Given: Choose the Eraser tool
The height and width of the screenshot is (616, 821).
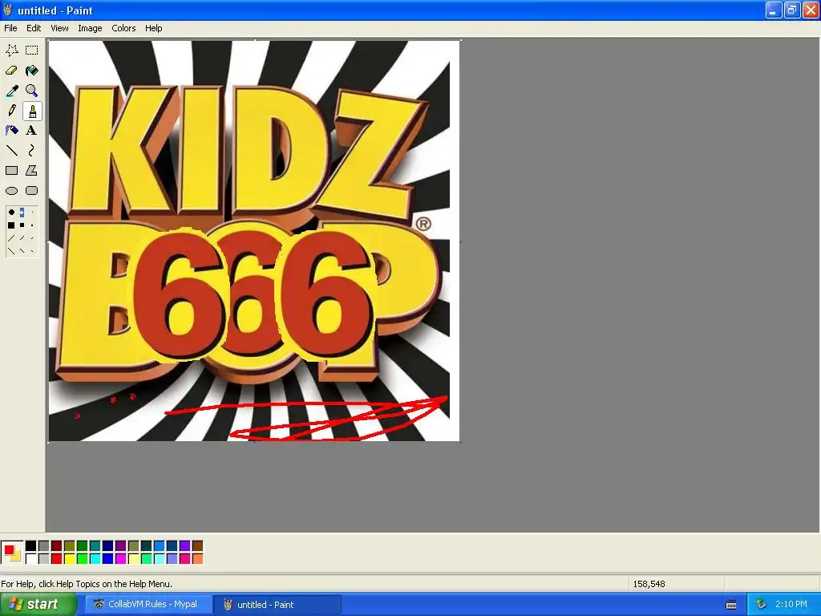Looking at the screenshot, I should 11,71.
